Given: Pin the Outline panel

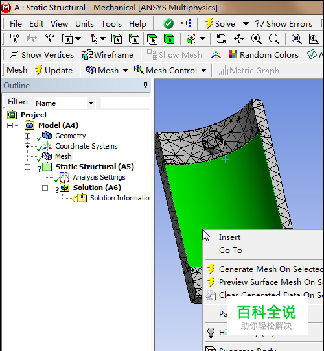Looking at the screenshot, I should pyautogui.click(x=145, y=85).
